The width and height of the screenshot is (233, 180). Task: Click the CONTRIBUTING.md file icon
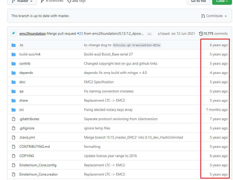14,147
